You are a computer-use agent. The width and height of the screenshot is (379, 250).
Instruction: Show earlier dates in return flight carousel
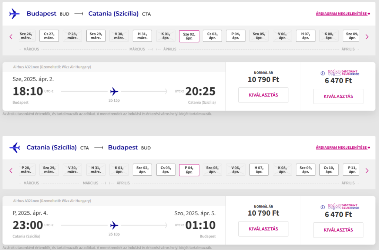click(x=11, y=170)
